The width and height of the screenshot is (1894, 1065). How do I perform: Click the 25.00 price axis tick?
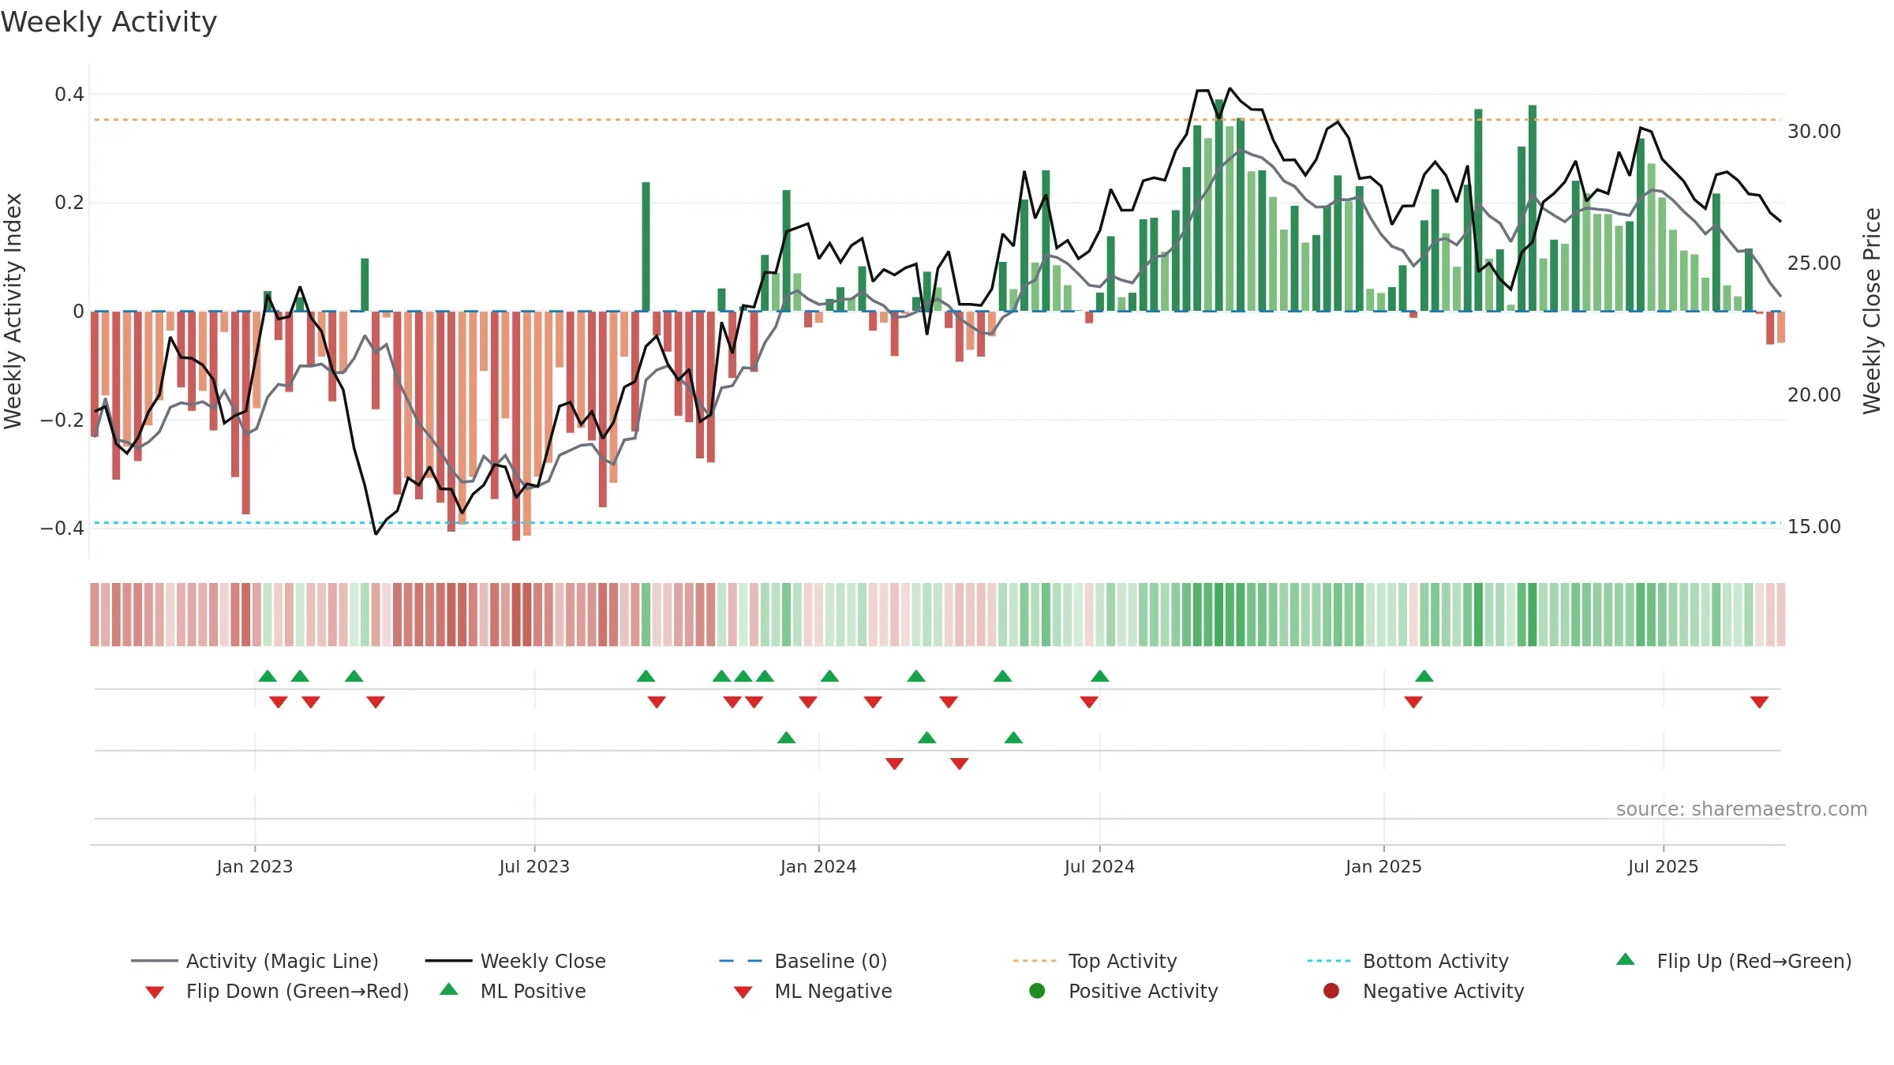point(1814,263)
